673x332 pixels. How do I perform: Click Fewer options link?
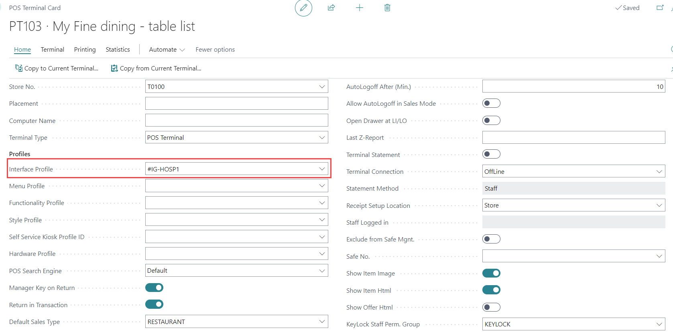click(x=215, y=50)
